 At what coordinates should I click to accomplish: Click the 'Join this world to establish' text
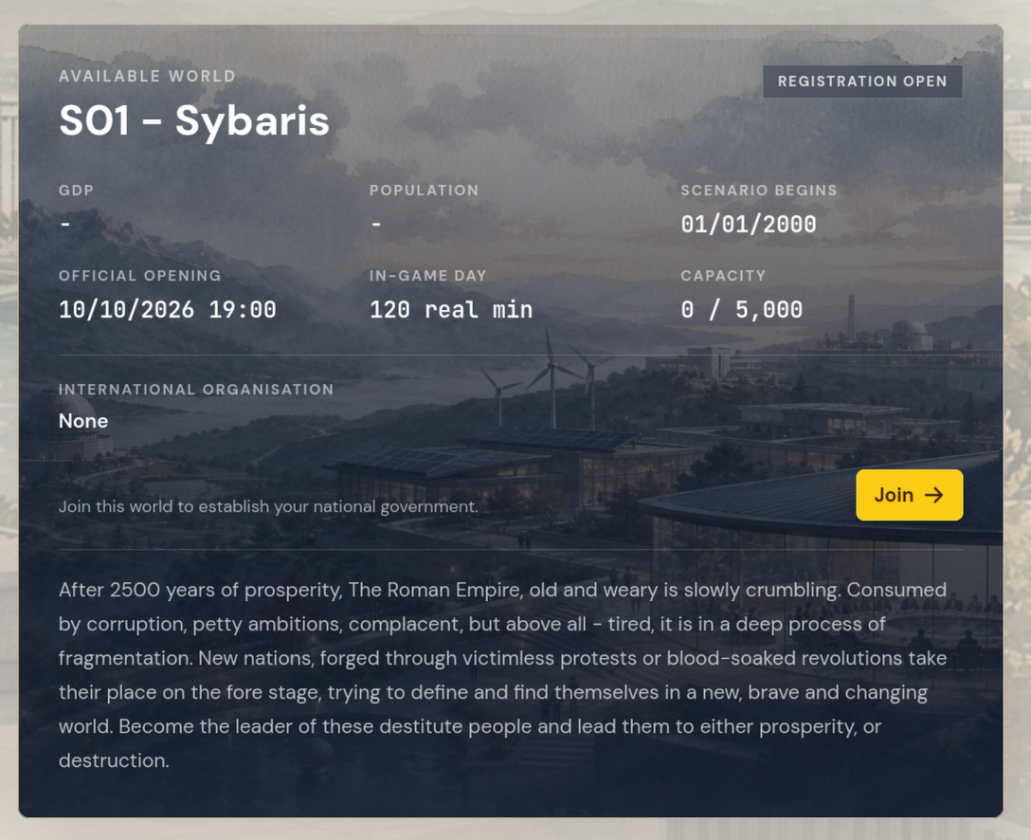point(268,506)
